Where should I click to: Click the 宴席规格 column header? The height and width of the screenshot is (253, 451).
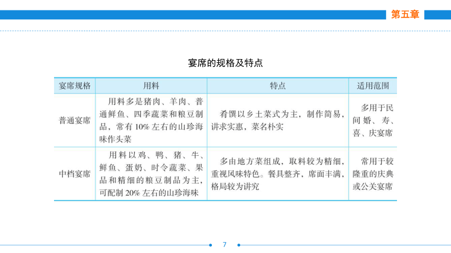(74, 86)
